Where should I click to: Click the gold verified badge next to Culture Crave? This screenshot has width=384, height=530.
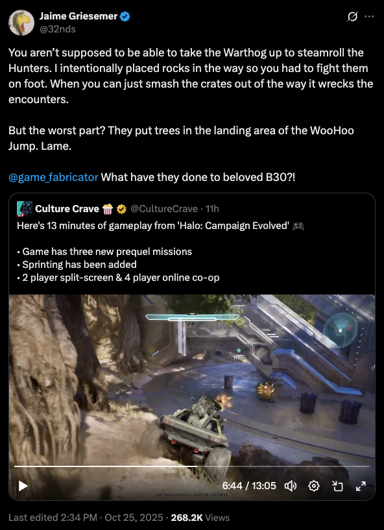tap(121, 210)
